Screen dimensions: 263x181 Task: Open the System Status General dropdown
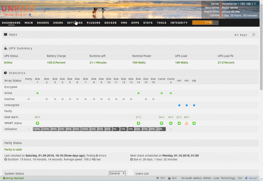coord(117,173)
